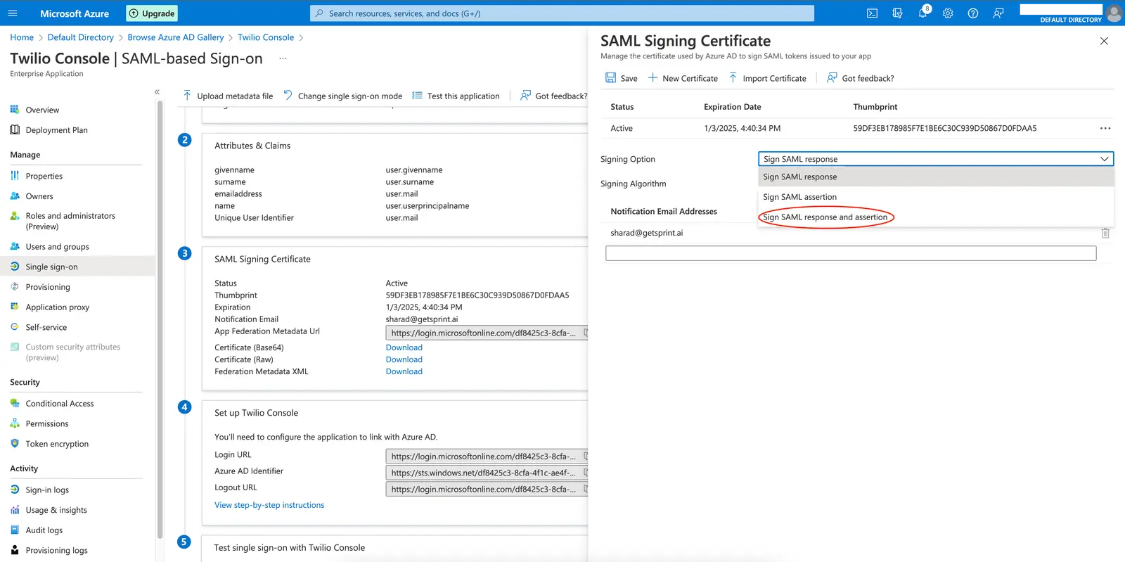
Task: Open Provisioning in the side menu
Action: [x=48, y=287]
